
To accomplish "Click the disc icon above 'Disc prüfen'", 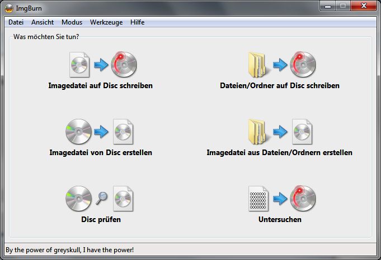I will tap(78, 199).
